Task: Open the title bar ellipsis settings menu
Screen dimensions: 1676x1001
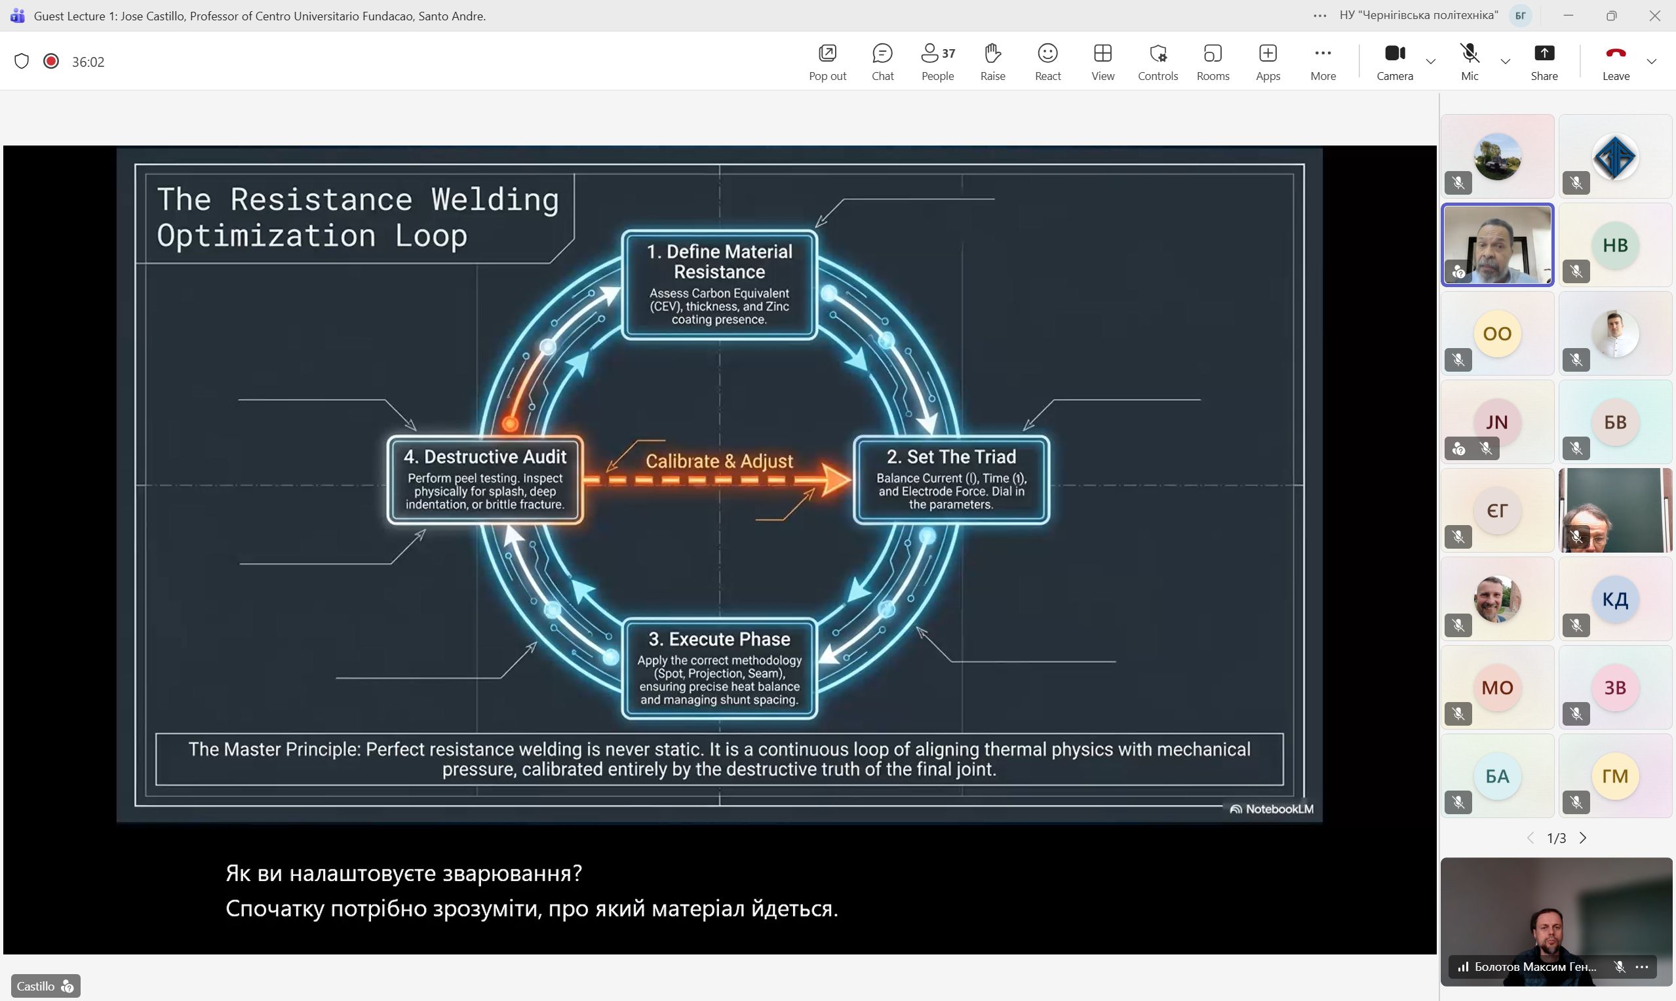Action: 1320,16
